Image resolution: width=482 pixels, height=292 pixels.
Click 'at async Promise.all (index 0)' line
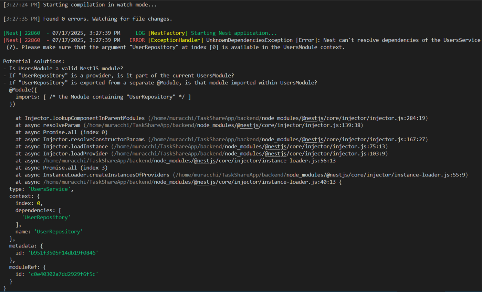pos(62,132)
